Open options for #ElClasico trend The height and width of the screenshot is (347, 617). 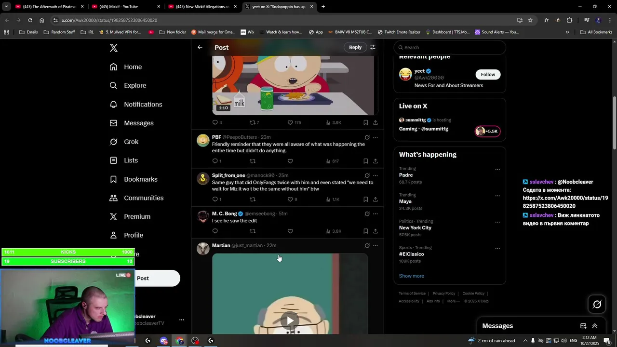coord(497,248)
